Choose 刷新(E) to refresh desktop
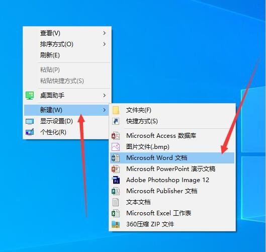This screenshot has height=252, width=266. click(x=67, y=55)
